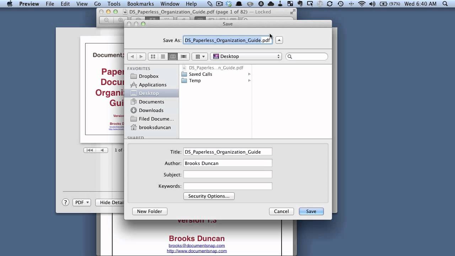Click the help button in print dialog
Viewport: 455px width, 256px height.
click(65, 202)
